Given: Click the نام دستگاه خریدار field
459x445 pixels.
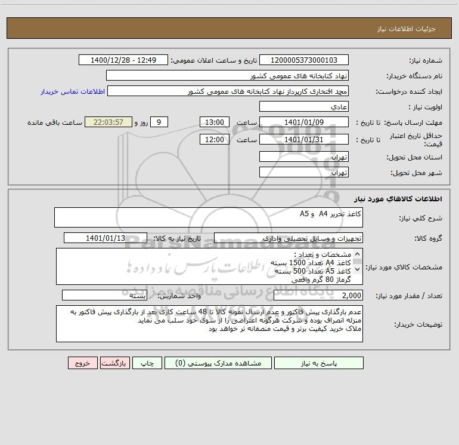Looking at the screenshot, I should coord(227,75).
